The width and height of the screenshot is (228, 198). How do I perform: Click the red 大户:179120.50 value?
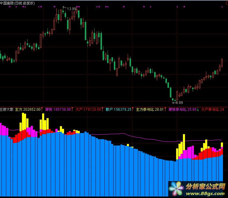coord(88,110)
